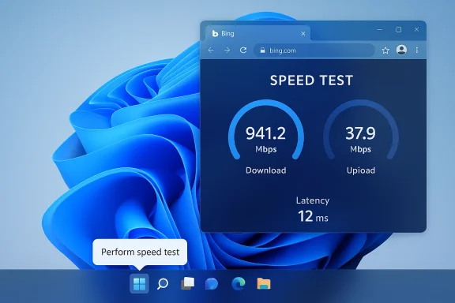The height and width of the screenshot is (303, 455).
Task: Click the 941.2 Mbps download gauge
Action: (266, 130)
